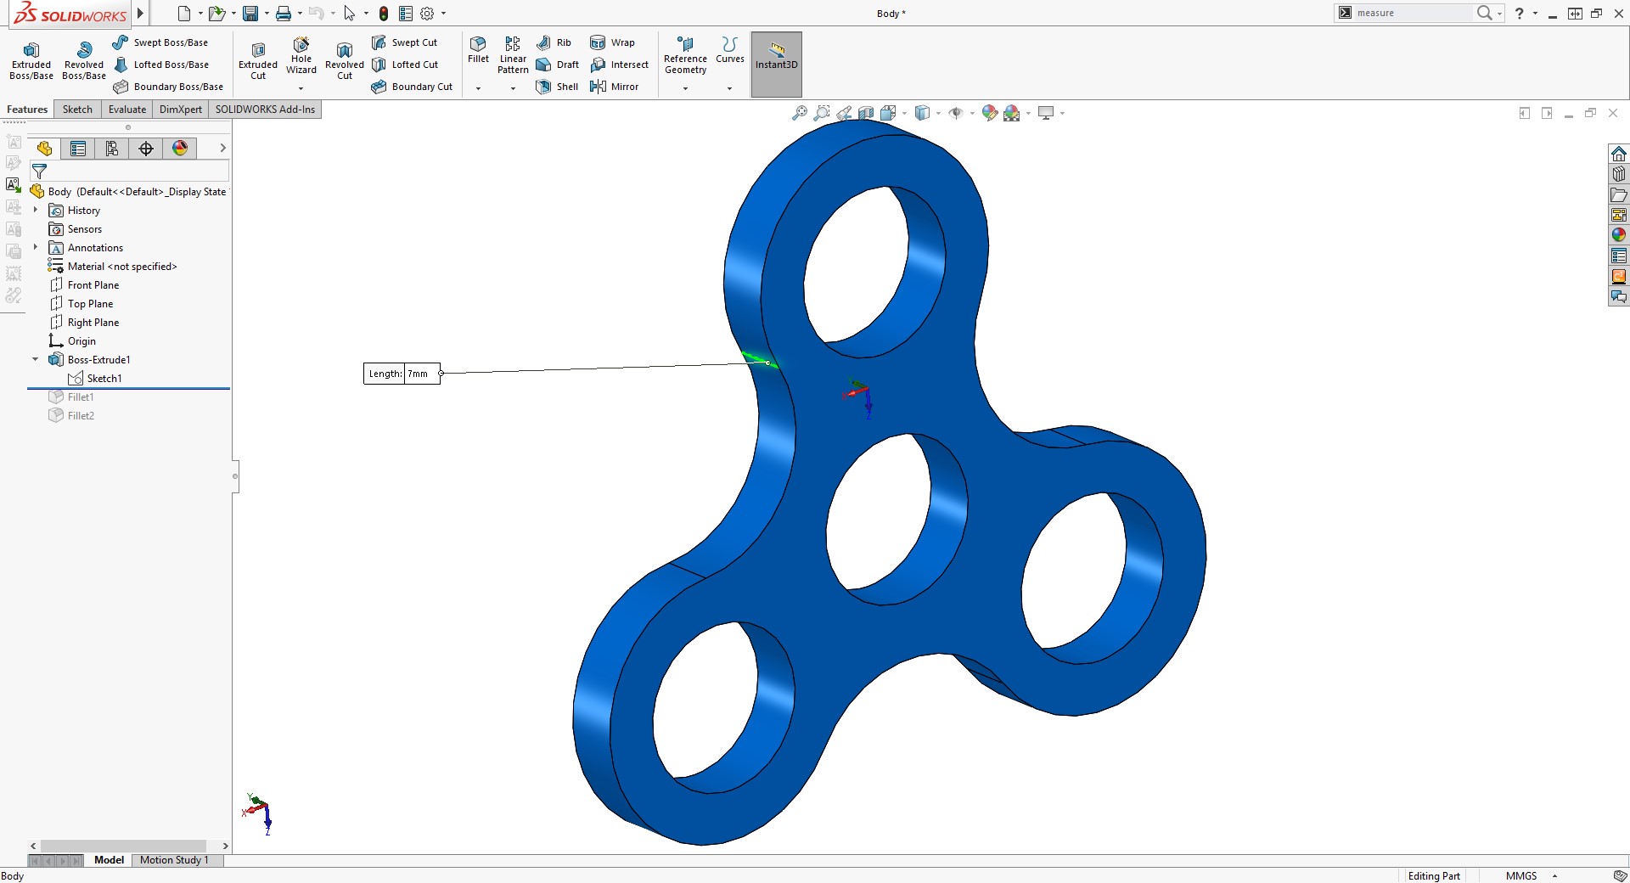Open SolidWorks Help

(1519, 13)
